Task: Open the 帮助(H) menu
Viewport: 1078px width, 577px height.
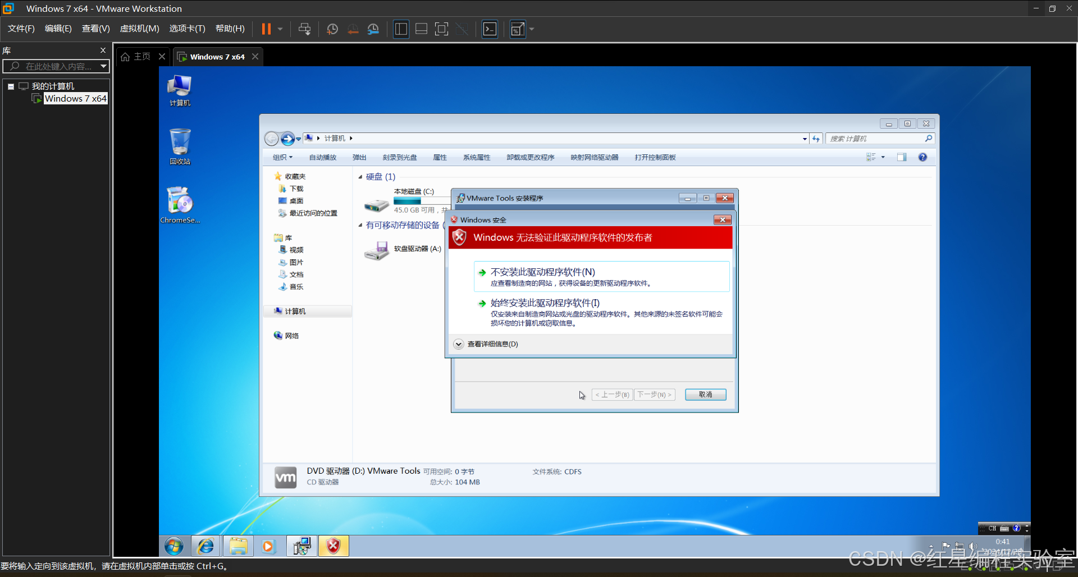Action: 230,29
